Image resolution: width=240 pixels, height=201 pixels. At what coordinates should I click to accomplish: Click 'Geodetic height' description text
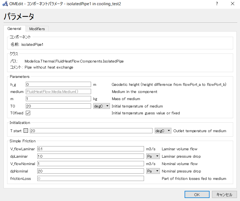(x=169, y=84)
